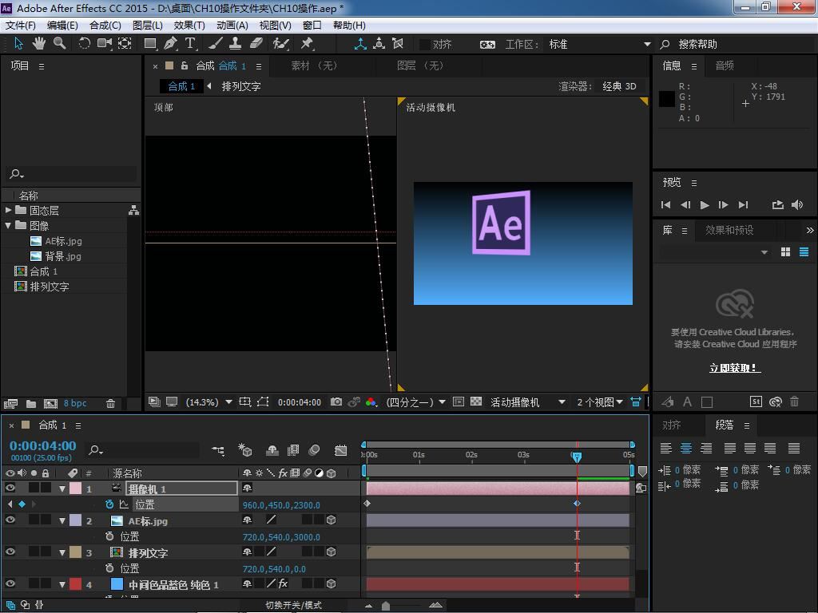This screenshot has height=613, width=818.
Task: Click the snapshot camera icon in viewer
Action: click(336, 402)
